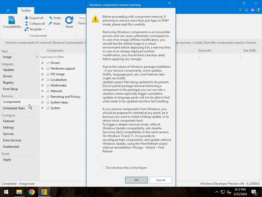The width and height of the screenshot is (262, 197).
Task: Sort by the Extra info column
Action: (x=218, y=51)
